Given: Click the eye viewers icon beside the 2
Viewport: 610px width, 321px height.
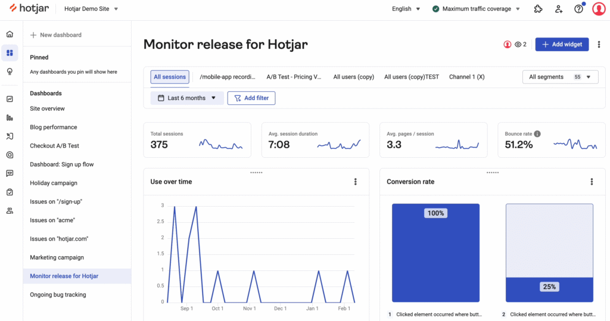Looking at the screenshot, I should [518, 45].
